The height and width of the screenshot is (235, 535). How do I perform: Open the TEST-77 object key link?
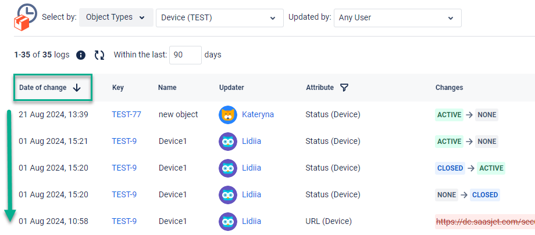coord(126,115)
